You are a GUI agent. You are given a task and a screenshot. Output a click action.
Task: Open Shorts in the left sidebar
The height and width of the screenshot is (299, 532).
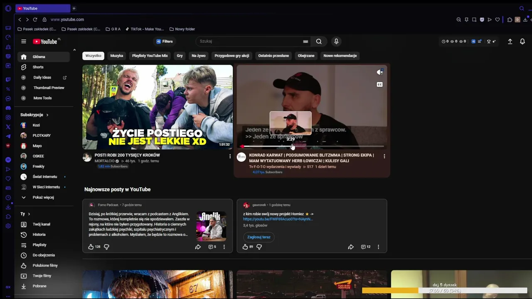point(43,67)
